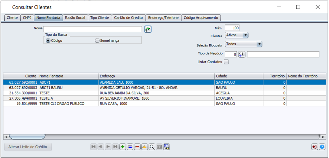Sort by the Cidade column header

(239, 76)
